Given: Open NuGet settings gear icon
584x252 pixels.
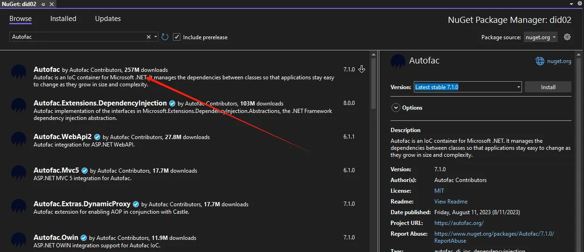Looking at the screenshot, I should pyautogui.click(x=567, y=37).
